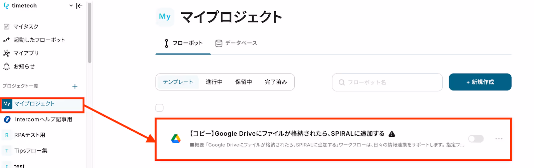
Task: Click the データベース database icon
Action: 219,43
